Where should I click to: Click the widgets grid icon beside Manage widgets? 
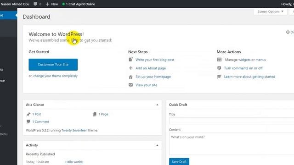(219, 60)
